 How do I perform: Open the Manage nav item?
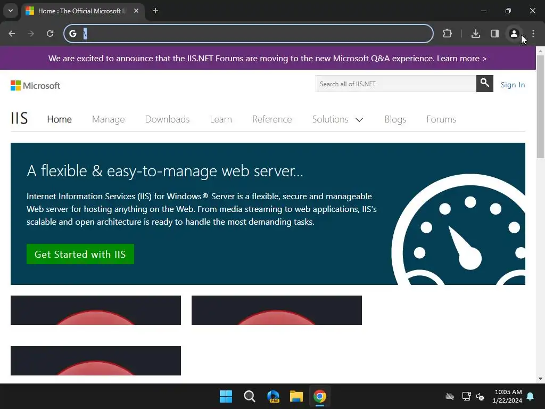(x=109, y=119)
